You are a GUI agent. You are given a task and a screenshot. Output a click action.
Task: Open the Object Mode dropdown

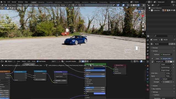coord(11,5)
